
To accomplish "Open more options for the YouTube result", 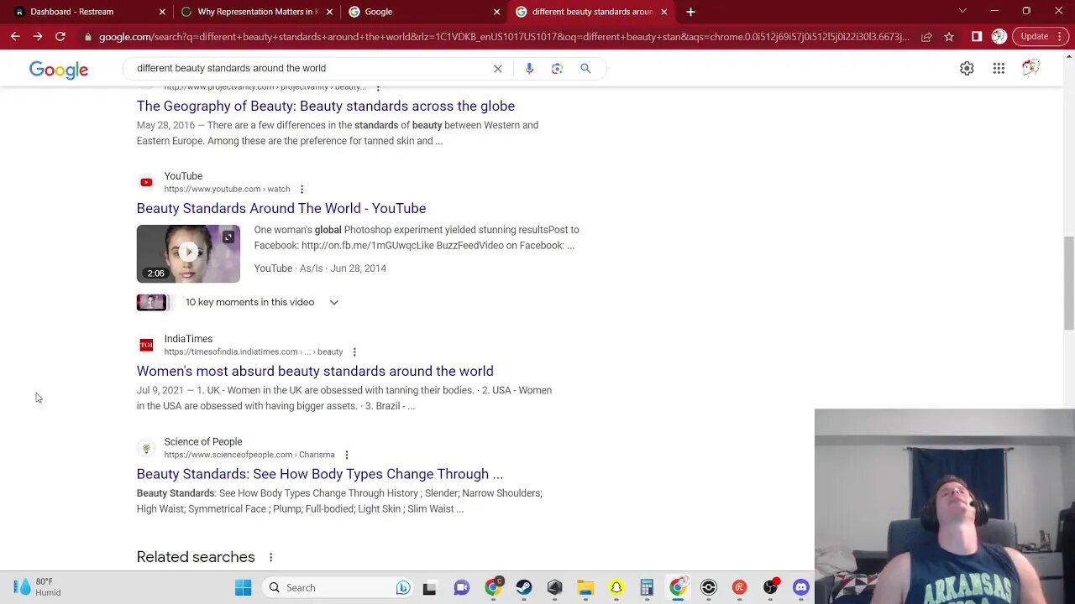I will tap(302, 190).
